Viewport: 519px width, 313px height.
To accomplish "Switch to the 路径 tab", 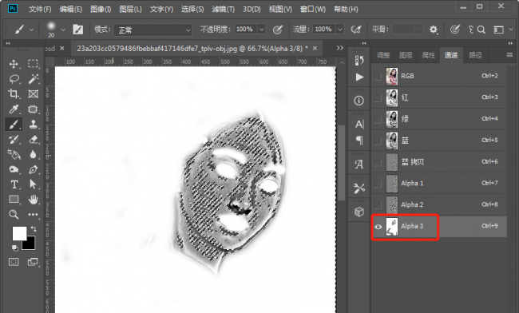I will [475, 55].
